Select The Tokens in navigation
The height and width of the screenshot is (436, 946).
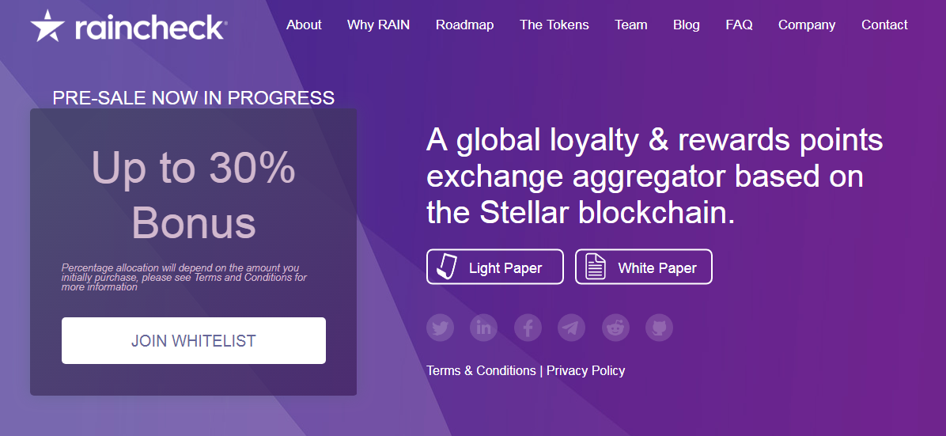pos(554,25)
